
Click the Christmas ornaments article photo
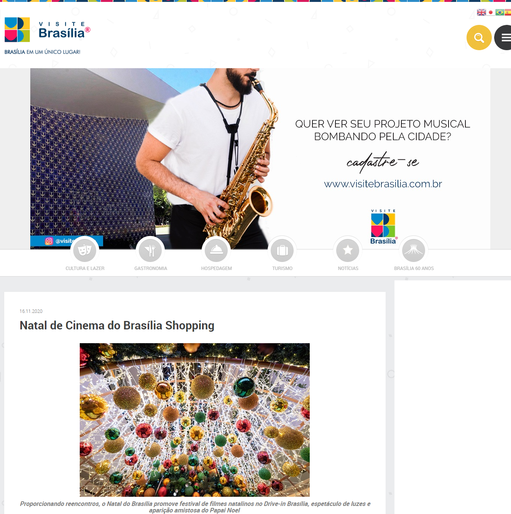195,420
